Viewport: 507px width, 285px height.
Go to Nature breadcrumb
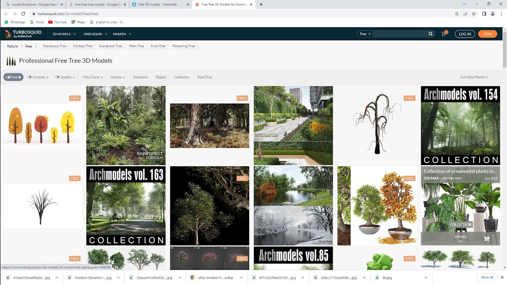pyautogui.click(x=12, y=46)
